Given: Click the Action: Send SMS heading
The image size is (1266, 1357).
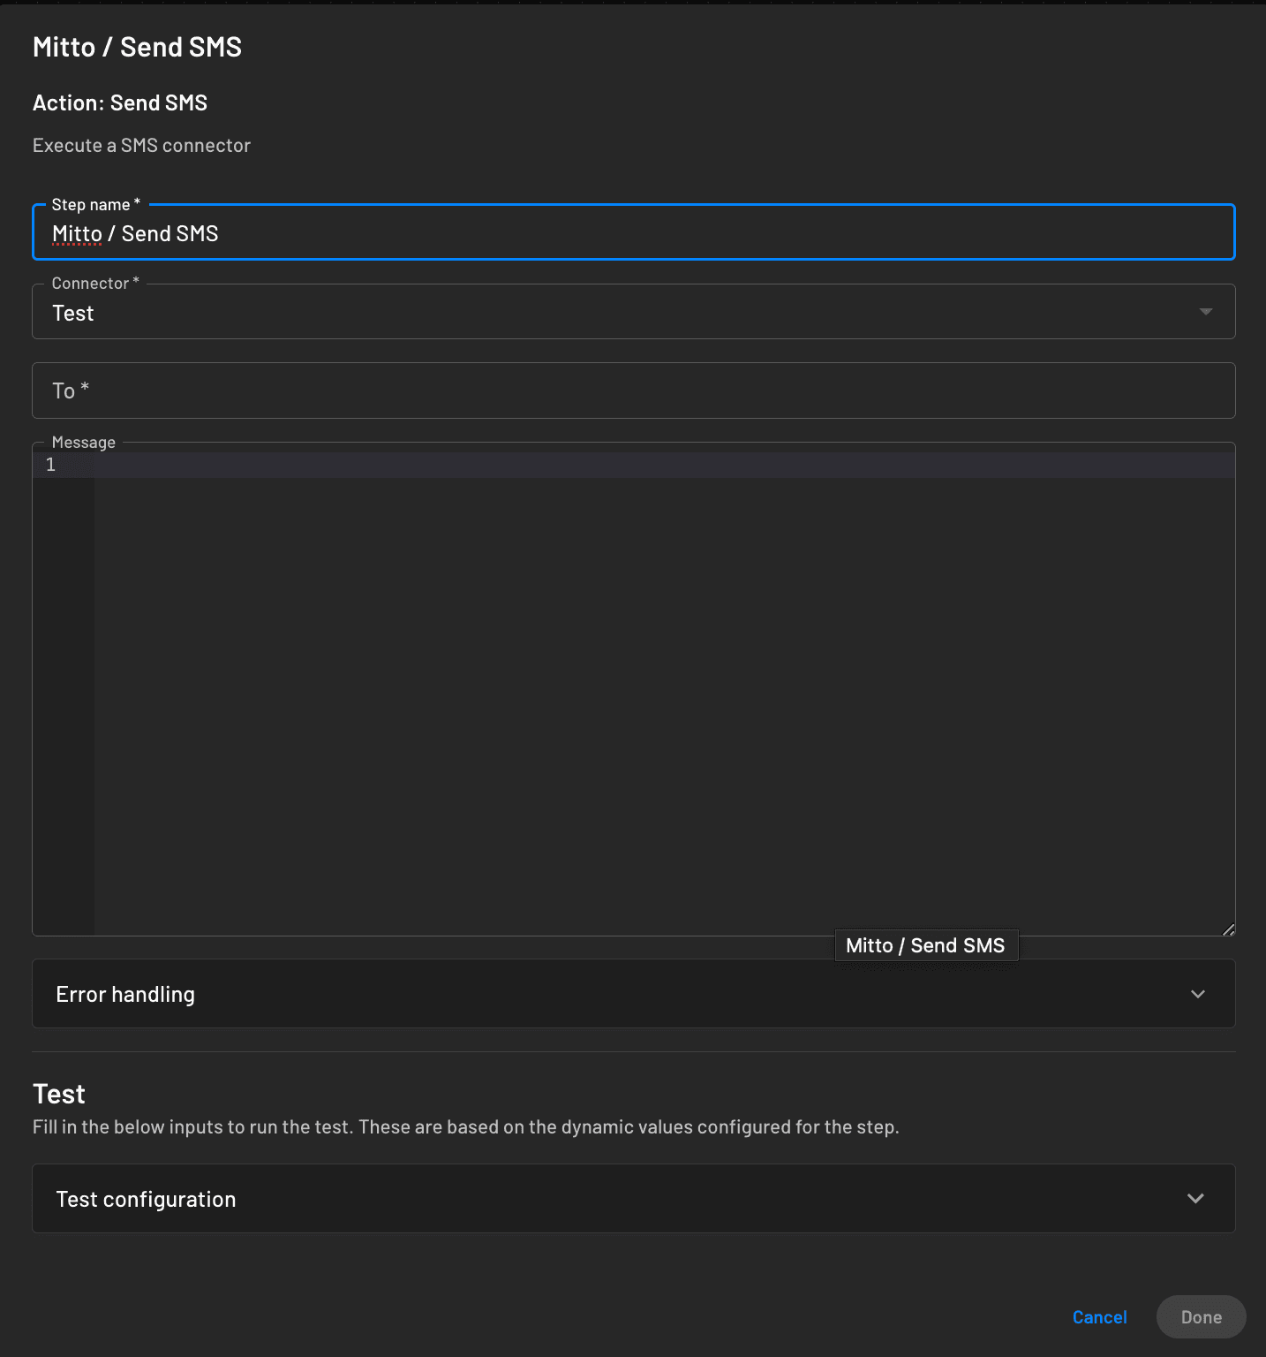Looking at the screenshot, I should [x=119, y=102].
